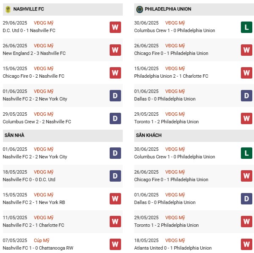Select the NASHVILLE FC header title
Viewport: 254px width, 253px height.
pyautogui.click(x=28, y=9)
